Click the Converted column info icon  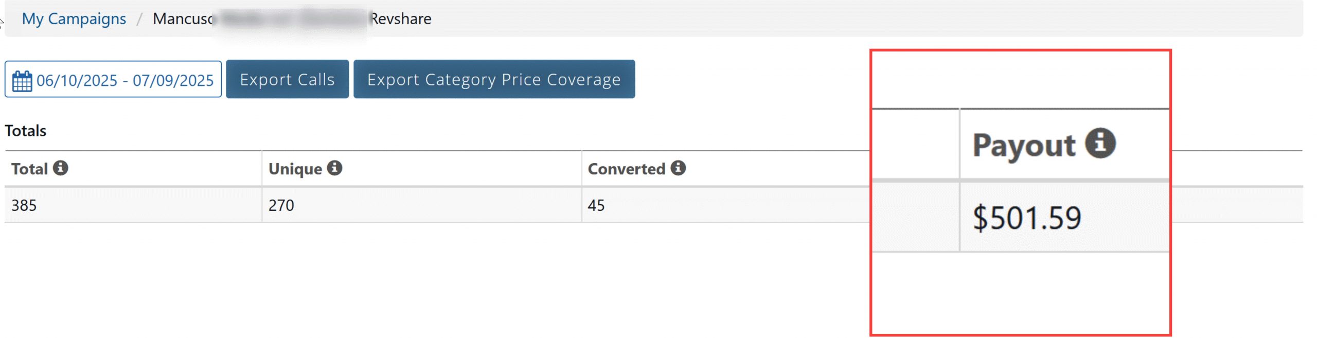click(678, 168)
